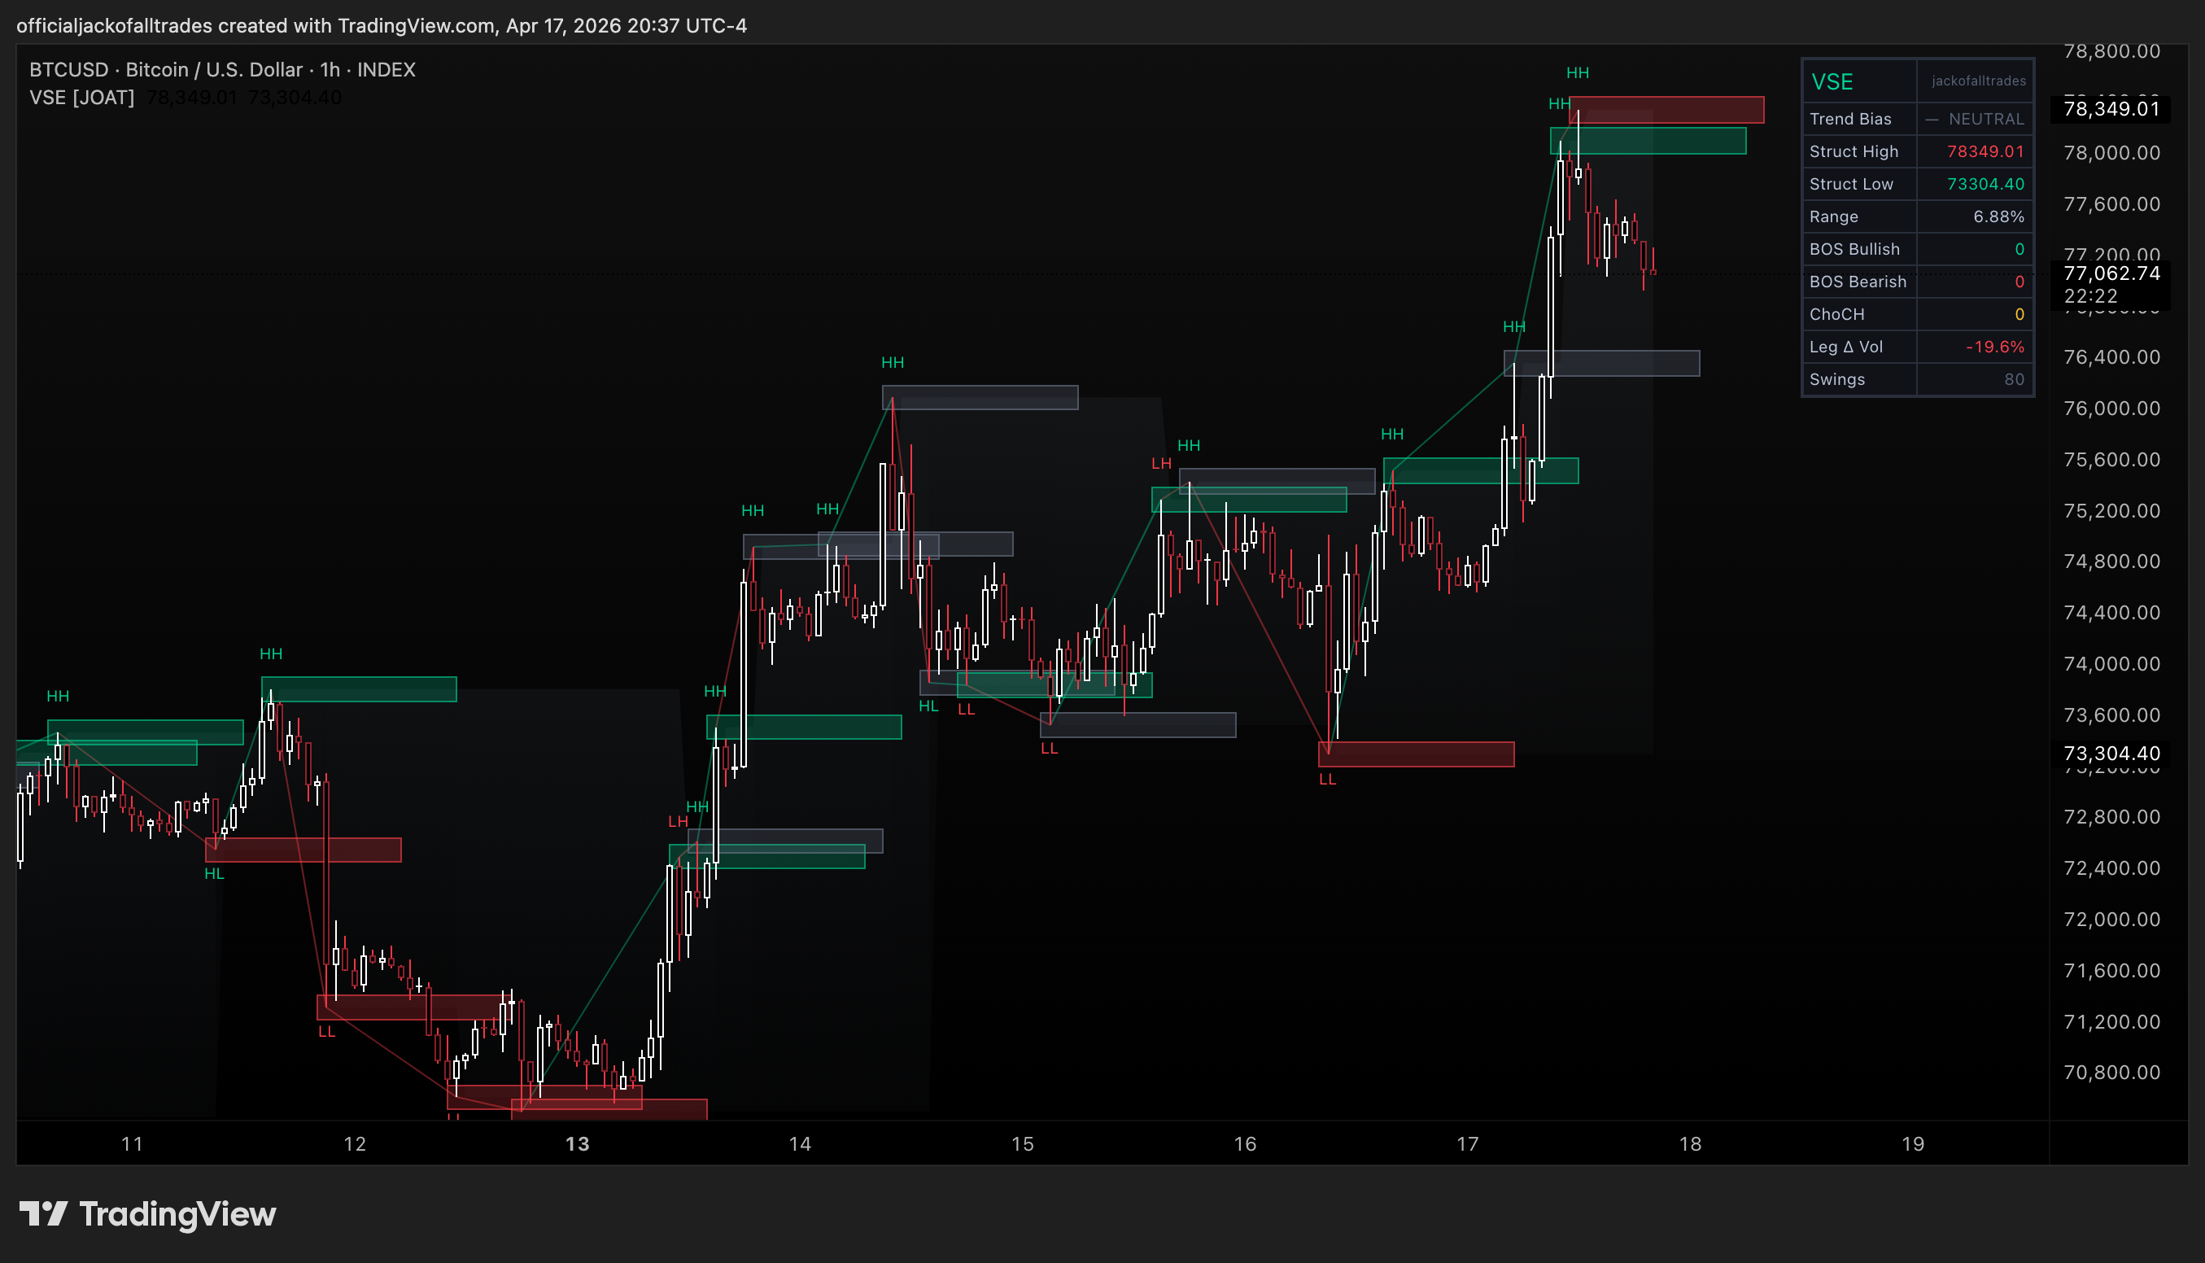Click the jackofalltrades author cell in table
This screenshot has height=1263, width=2205.
[1978, 81]
